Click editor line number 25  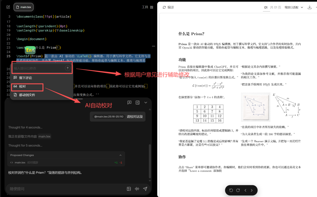9,56
